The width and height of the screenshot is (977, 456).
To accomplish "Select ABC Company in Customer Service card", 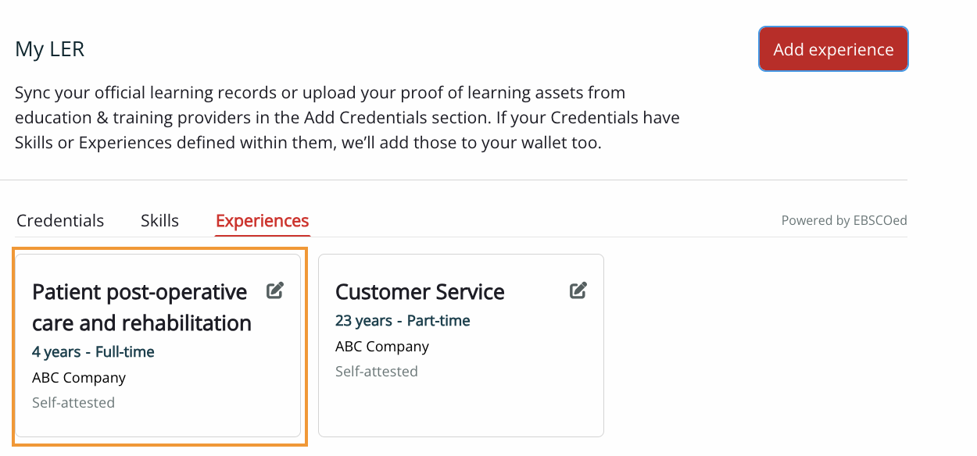I will click(382, 346).
